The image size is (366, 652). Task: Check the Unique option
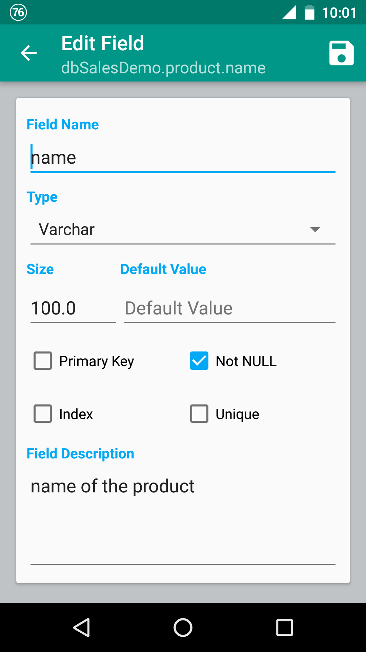click(x=199, y=414)
